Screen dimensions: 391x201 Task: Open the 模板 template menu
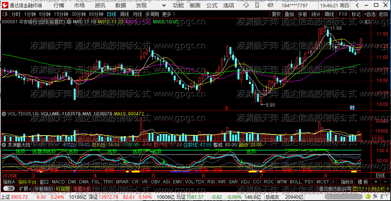point(363,182)
